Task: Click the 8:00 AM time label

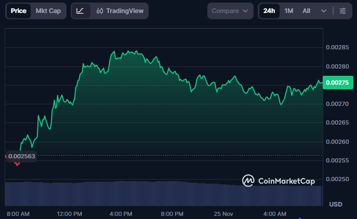Action: (18, 214)
